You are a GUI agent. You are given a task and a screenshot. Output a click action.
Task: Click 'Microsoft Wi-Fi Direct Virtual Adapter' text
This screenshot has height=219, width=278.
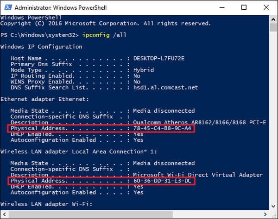[x=198, y=175]
